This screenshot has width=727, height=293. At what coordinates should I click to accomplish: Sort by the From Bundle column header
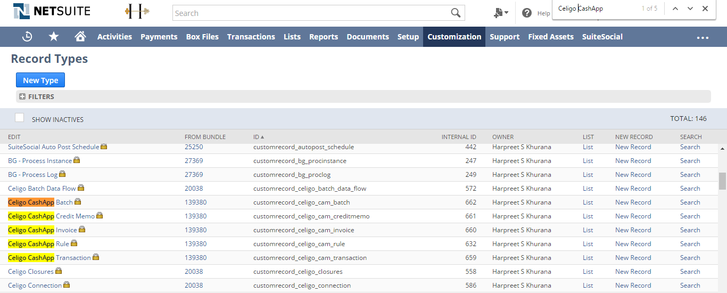pos(205,137)
